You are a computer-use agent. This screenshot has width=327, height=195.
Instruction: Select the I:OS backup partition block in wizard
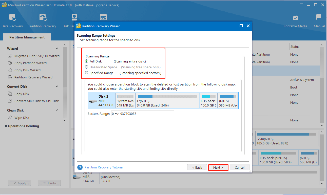point(209,101)
